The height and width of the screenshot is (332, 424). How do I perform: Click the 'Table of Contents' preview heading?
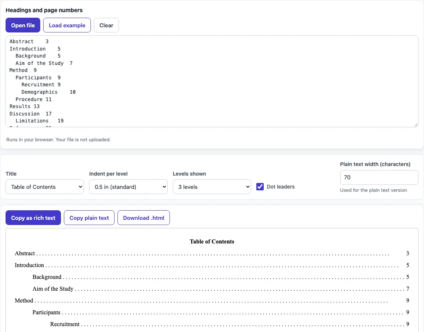point(212,242)
